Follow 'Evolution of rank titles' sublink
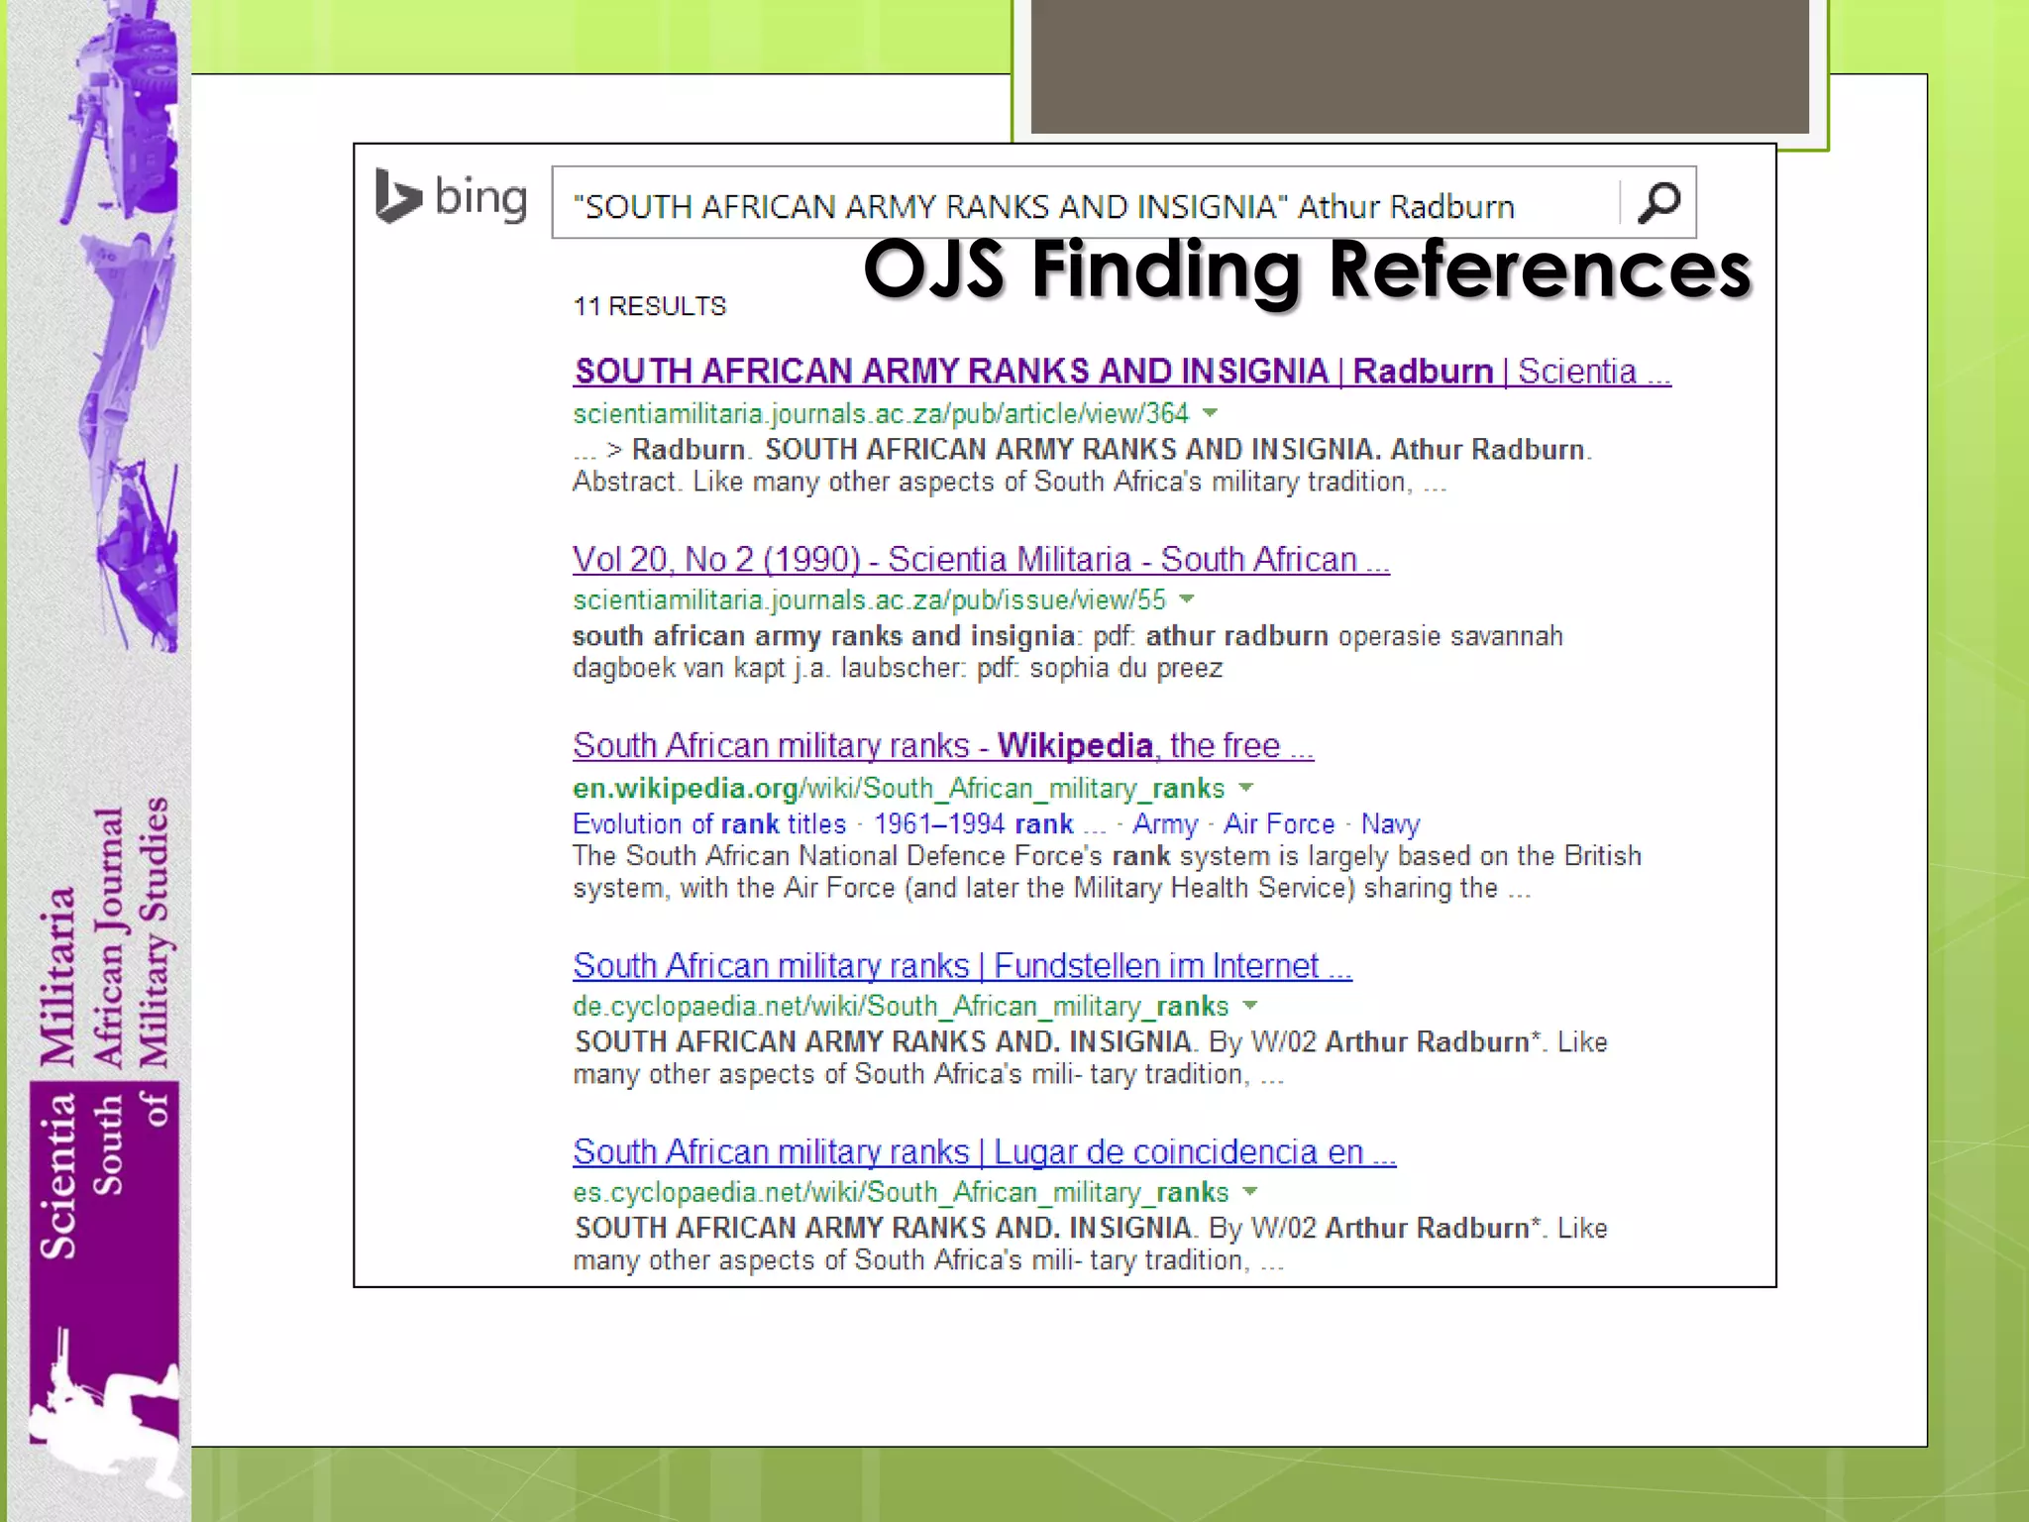Screen dimensions: 2029x1522 click(709, 823)
